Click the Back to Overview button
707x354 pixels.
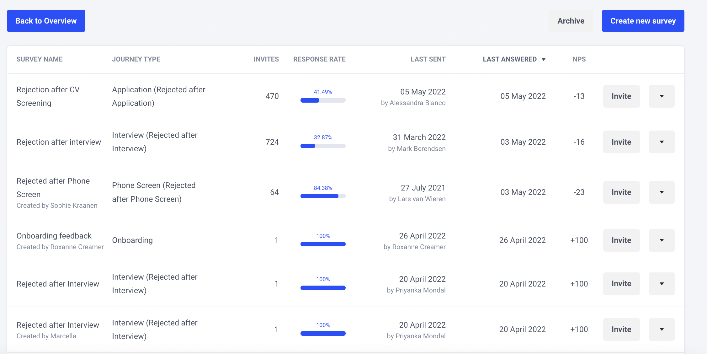[46, 21]
